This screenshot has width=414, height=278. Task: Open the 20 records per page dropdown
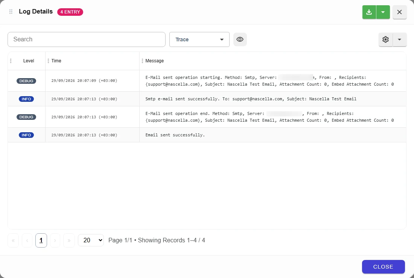click(91, 240)
